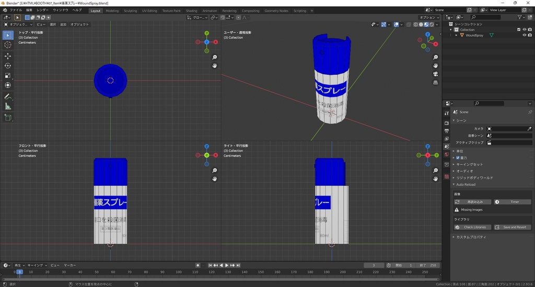This screenshot has height=287, width=535.
Task: Open the オプション dropdown in viewport header
Action: (x=429, y=17)
